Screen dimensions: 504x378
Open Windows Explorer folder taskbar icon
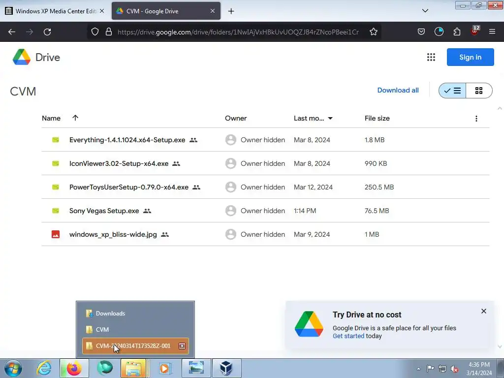(x=134, y=368)
